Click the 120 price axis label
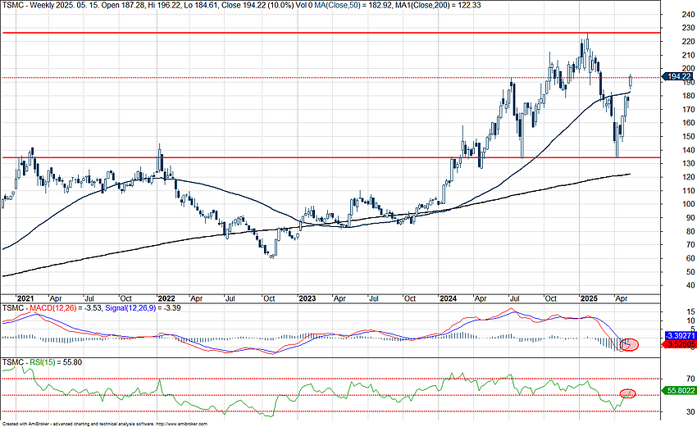The height and width of the screenshot is (427, 697). 689,177
